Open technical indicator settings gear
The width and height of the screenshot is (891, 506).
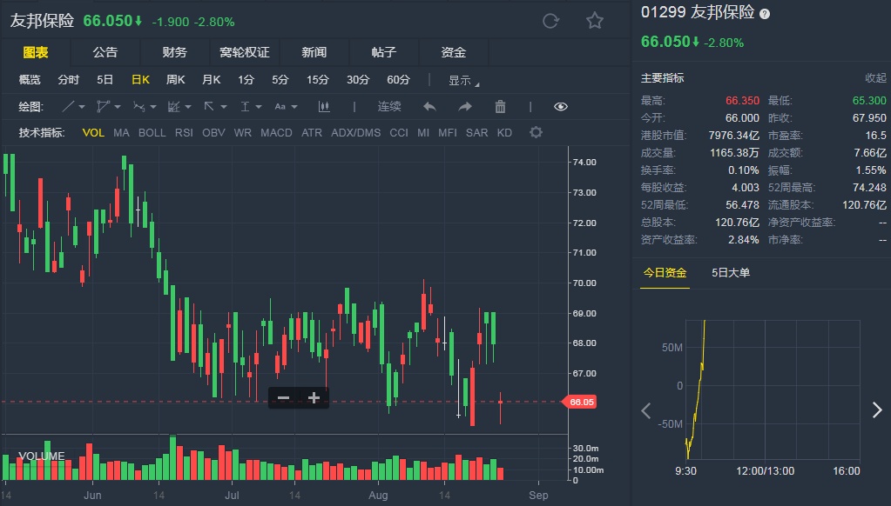click(x=536, y=133)
